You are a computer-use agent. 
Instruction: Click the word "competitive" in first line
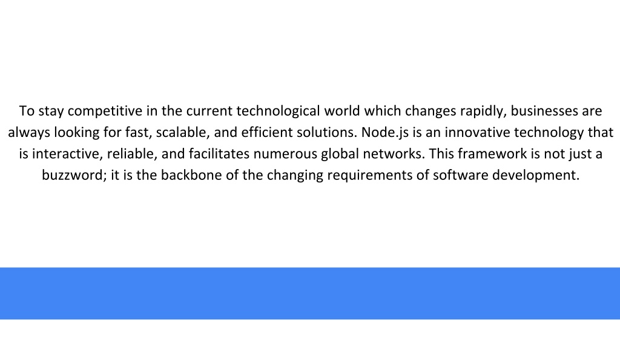[x=105, y=111]
